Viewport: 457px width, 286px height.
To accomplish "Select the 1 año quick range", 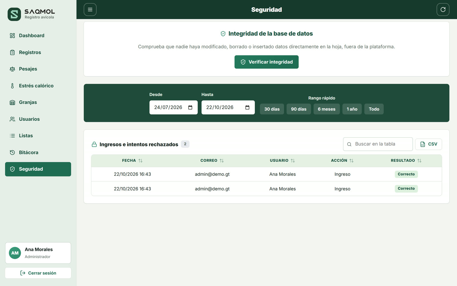I will click(x=352, y=109).
